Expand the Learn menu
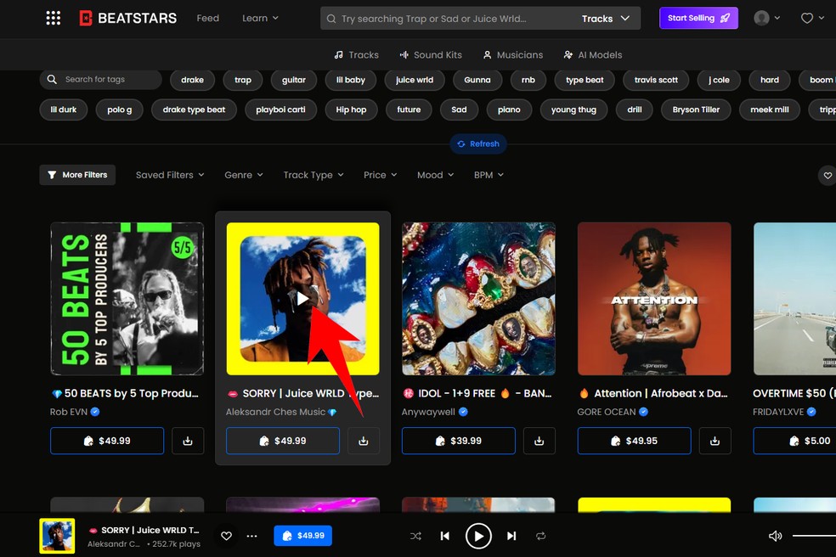This screenshot has width=836, height=557. coord(260,18)
